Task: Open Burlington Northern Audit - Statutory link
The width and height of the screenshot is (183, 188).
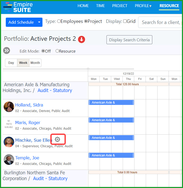Action: click(x=50, y=179)
